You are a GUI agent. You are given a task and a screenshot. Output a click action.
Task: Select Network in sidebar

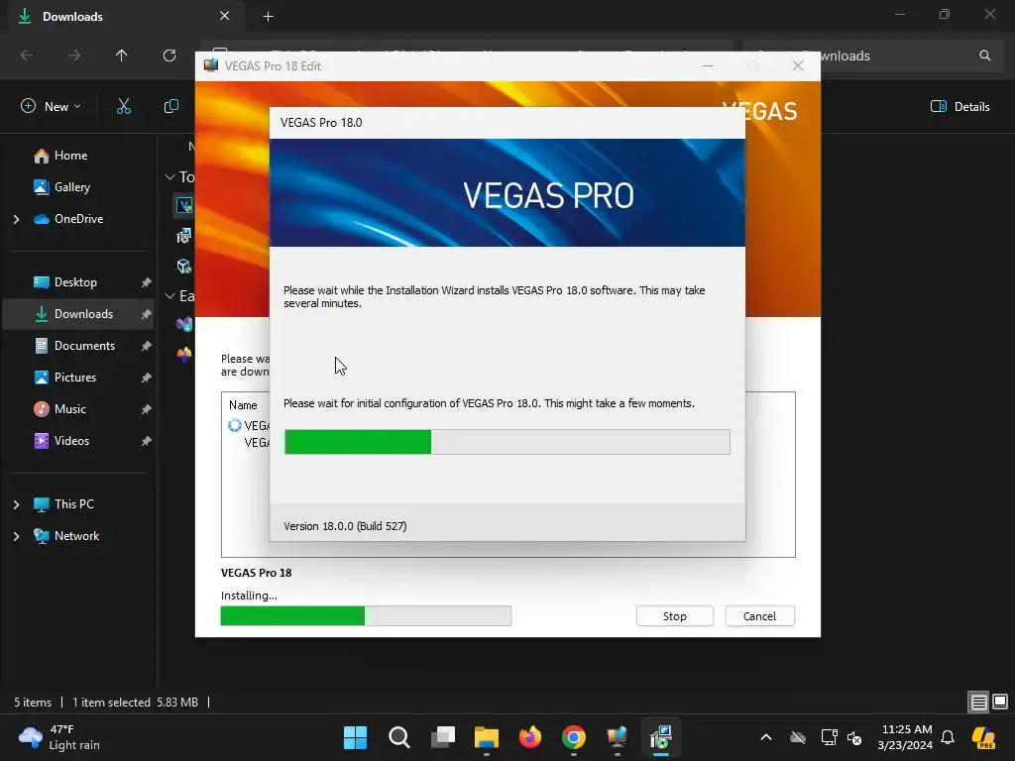pyautogui.click(x=76, y=536)
